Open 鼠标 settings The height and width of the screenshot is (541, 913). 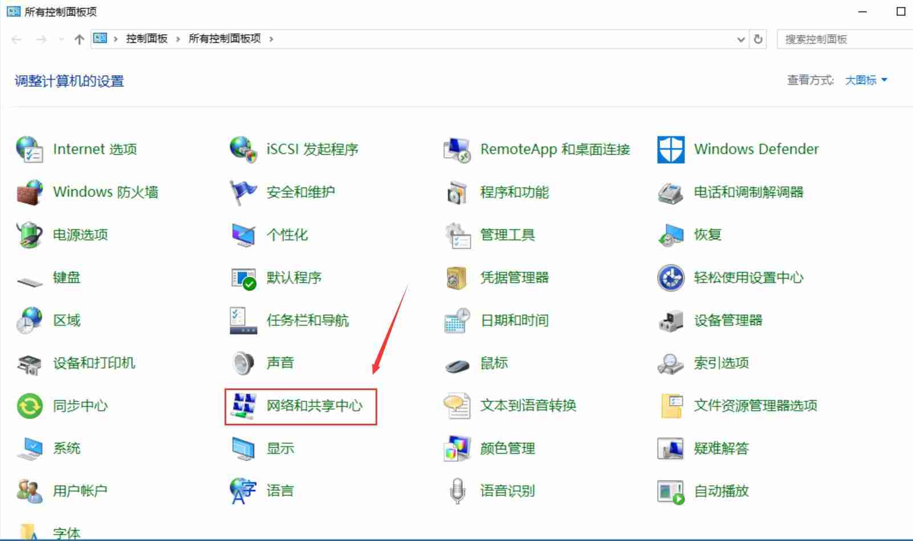[x=495, y=363]
